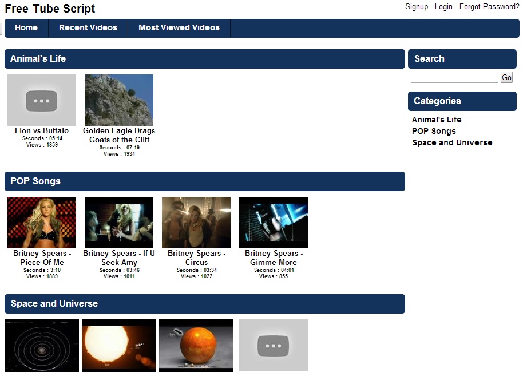Screen dimensions: 523x388
Task: Click Views : 1889 text
Action: coord(42,276)
